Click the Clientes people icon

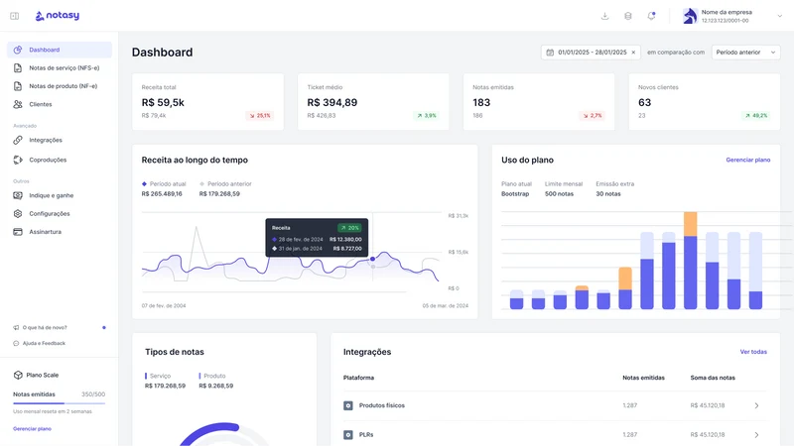18,104
